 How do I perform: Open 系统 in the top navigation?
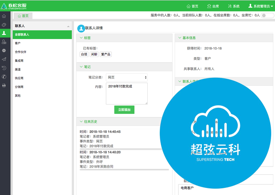click(234, 6)
